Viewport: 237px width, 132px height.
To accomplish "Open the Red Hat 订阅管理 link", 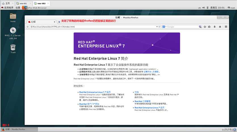I will [142, 102].
